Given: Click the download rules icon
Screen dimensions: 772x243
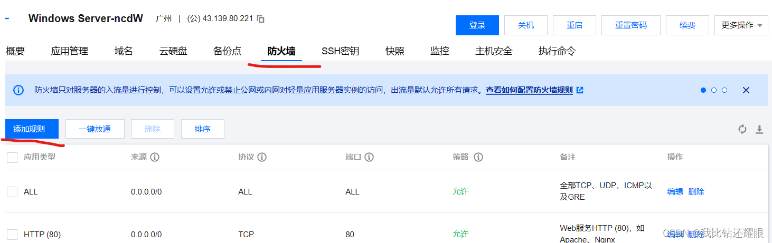Looking at the screenshot, I should coord(759,129).
